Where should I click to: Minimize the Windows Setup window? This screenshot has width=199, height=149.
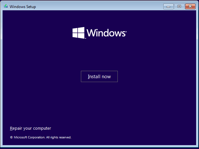coord(169,6)
